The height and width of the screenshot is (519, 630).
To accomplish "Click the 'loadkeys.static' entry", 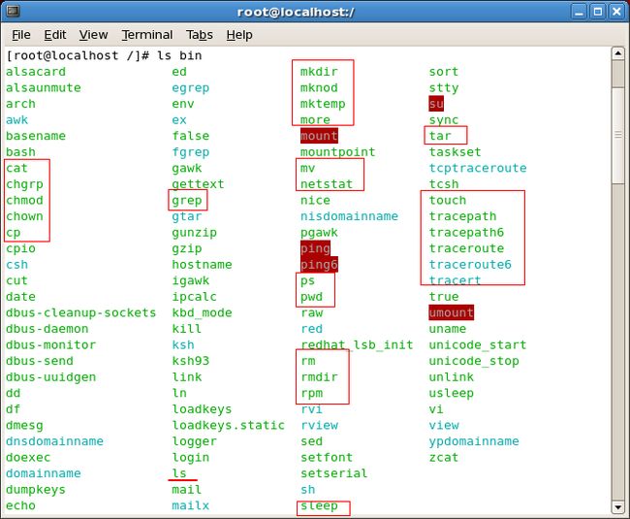I will [228, 425].
